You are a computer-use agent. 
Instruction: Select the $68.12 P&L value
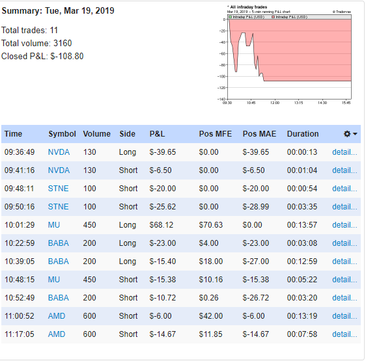[x=162, y=225]
